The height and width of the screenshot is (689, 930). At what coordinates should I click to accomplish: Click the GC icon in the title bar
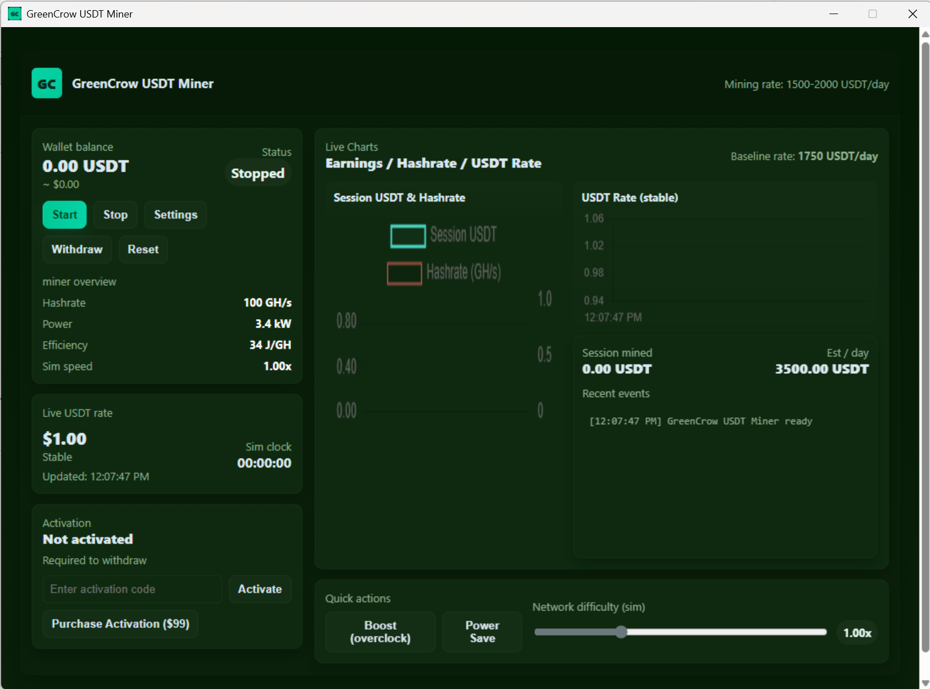[14, 14]
